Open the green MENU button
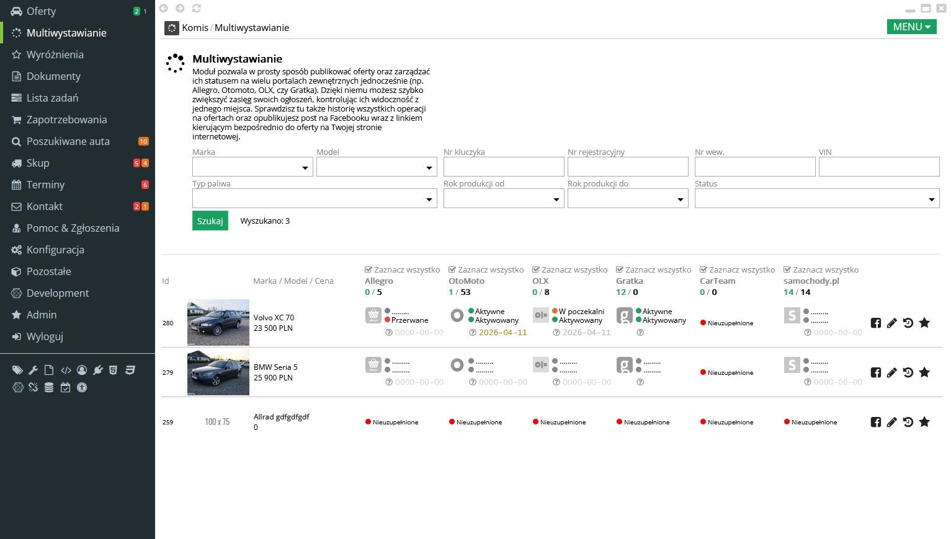Screen dimensions: 951x539 coord(911,27)
